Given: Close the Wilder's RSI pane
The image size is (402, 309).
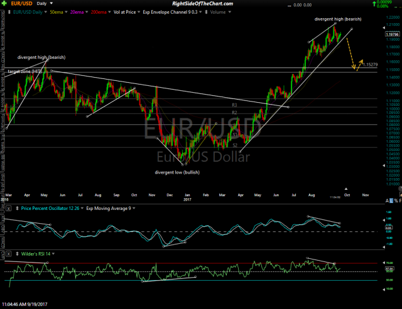Looking at the screenshot, I should pos(8,254).
